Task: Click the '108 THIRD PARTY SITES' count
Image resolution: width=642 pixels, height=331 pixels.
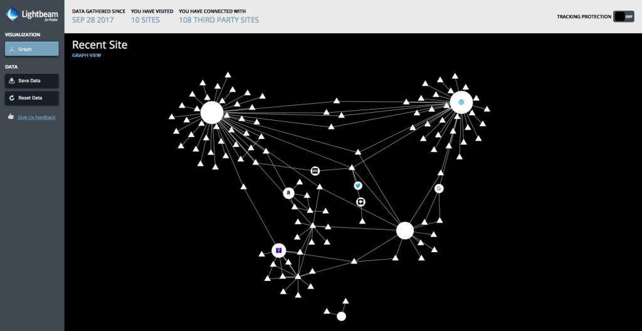Action: click(219, 20)
